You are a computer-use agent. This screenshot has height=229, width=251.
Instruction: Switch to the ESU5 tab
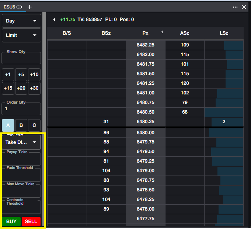[9, 7]
